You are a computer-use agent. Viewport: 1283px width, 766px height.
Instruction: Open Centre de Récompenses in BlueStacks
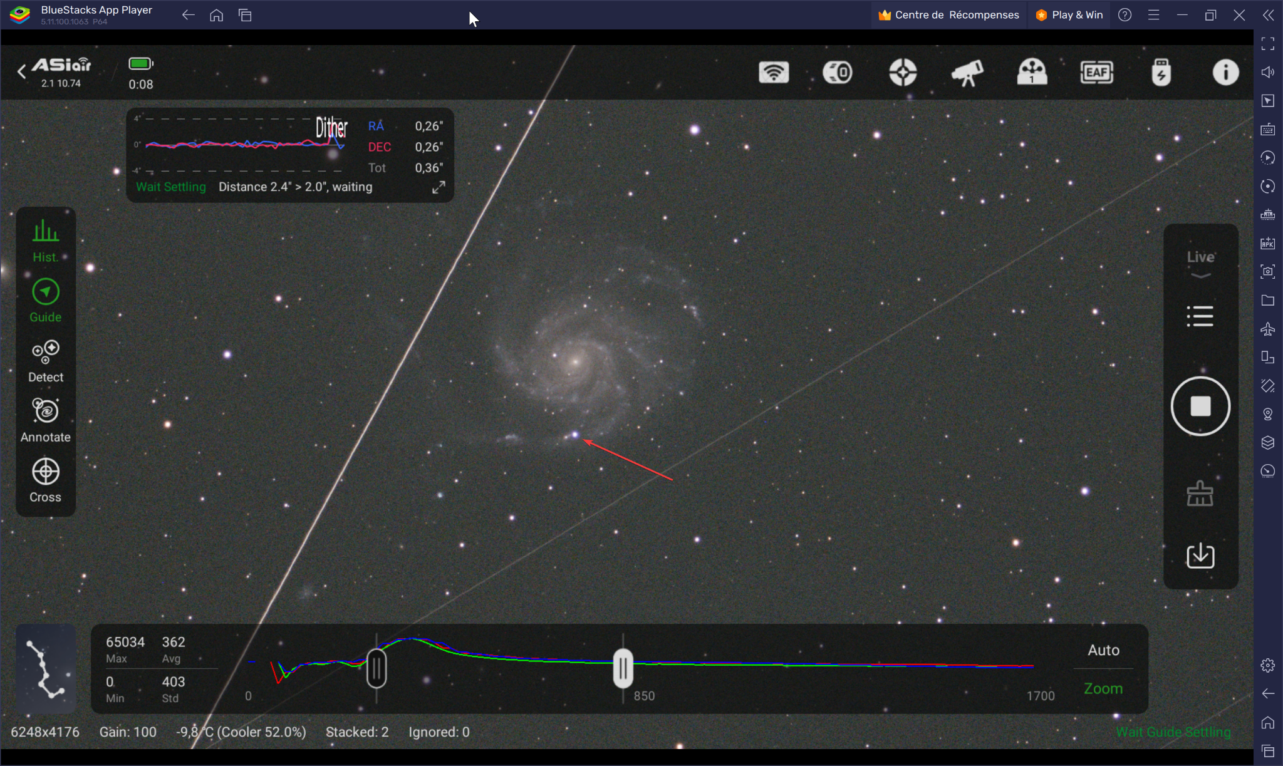[x=948, y=15]
